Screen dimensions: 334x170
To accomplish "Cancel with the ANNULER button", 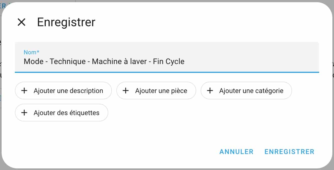I will (x=236, y=152).
